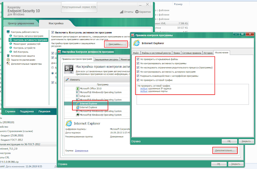Click the Веб-Контроль bullet icon
This screenshot has width=257, height=169.
(11, 52)
